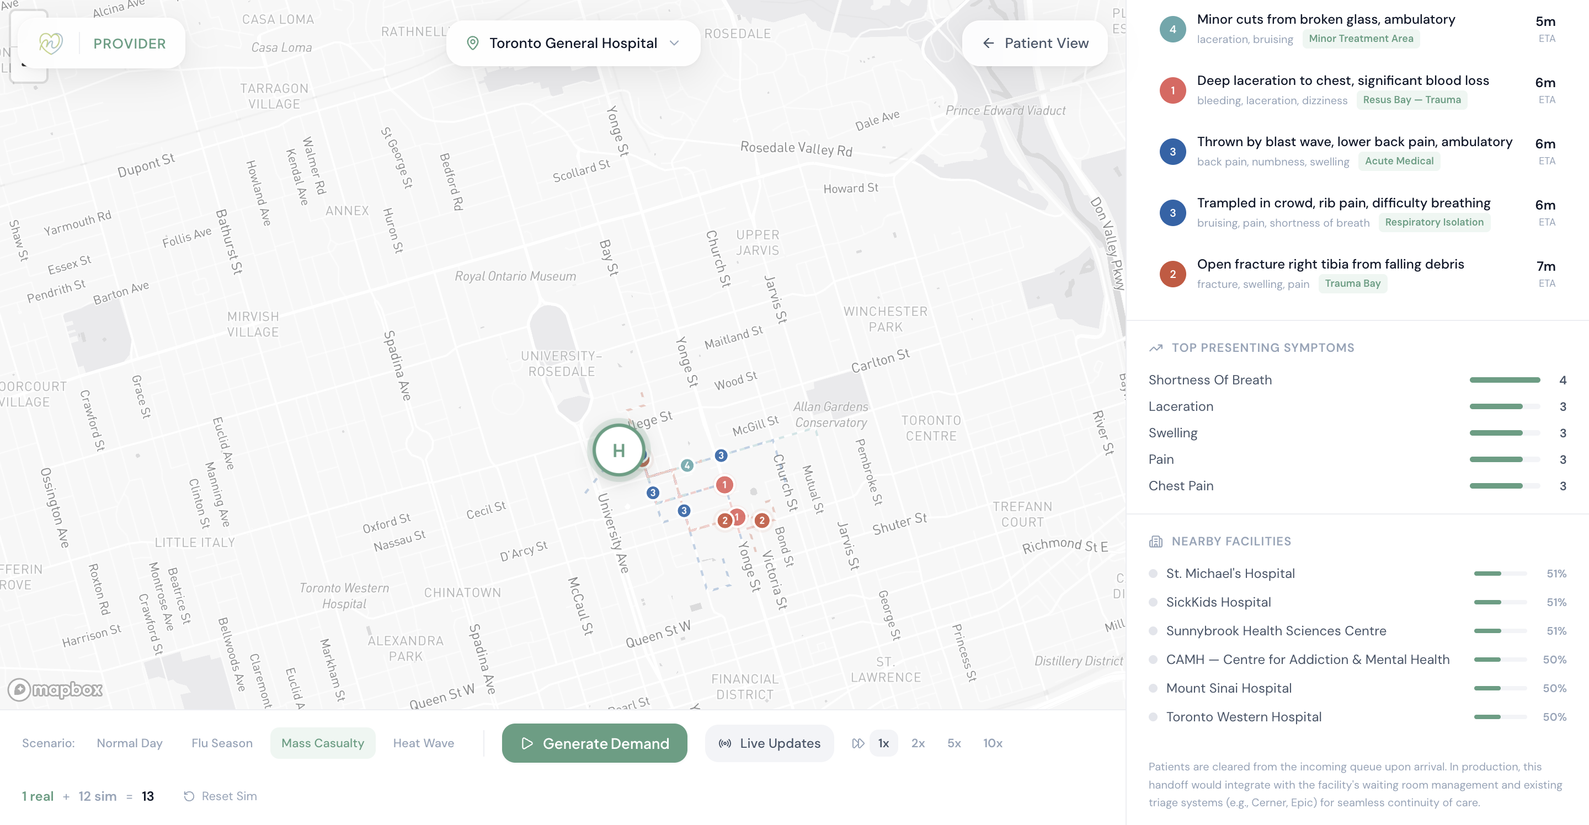Click the Shortness Of Breath symptom bar
Image resolution: width=1589 pixels, height=825 pixels.
tap(1505, 380)
